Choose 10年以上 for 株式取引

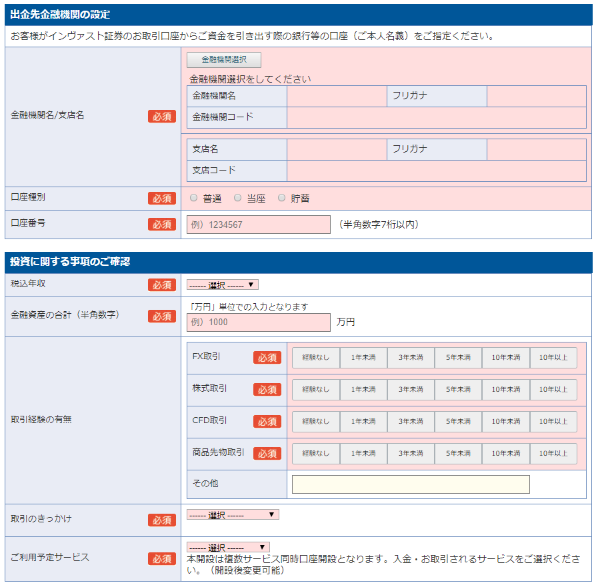coord(553,389)
